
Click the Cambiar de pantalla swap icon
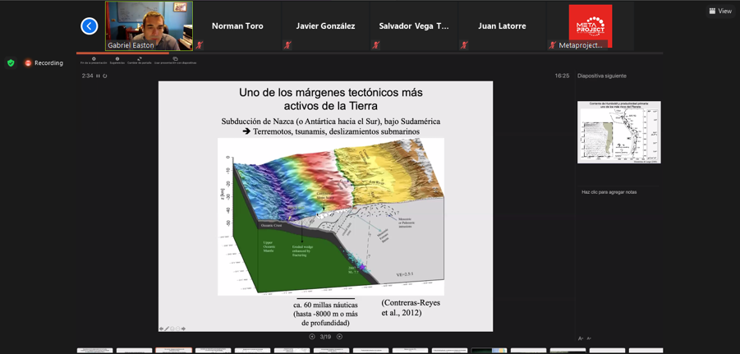(139, 59)
